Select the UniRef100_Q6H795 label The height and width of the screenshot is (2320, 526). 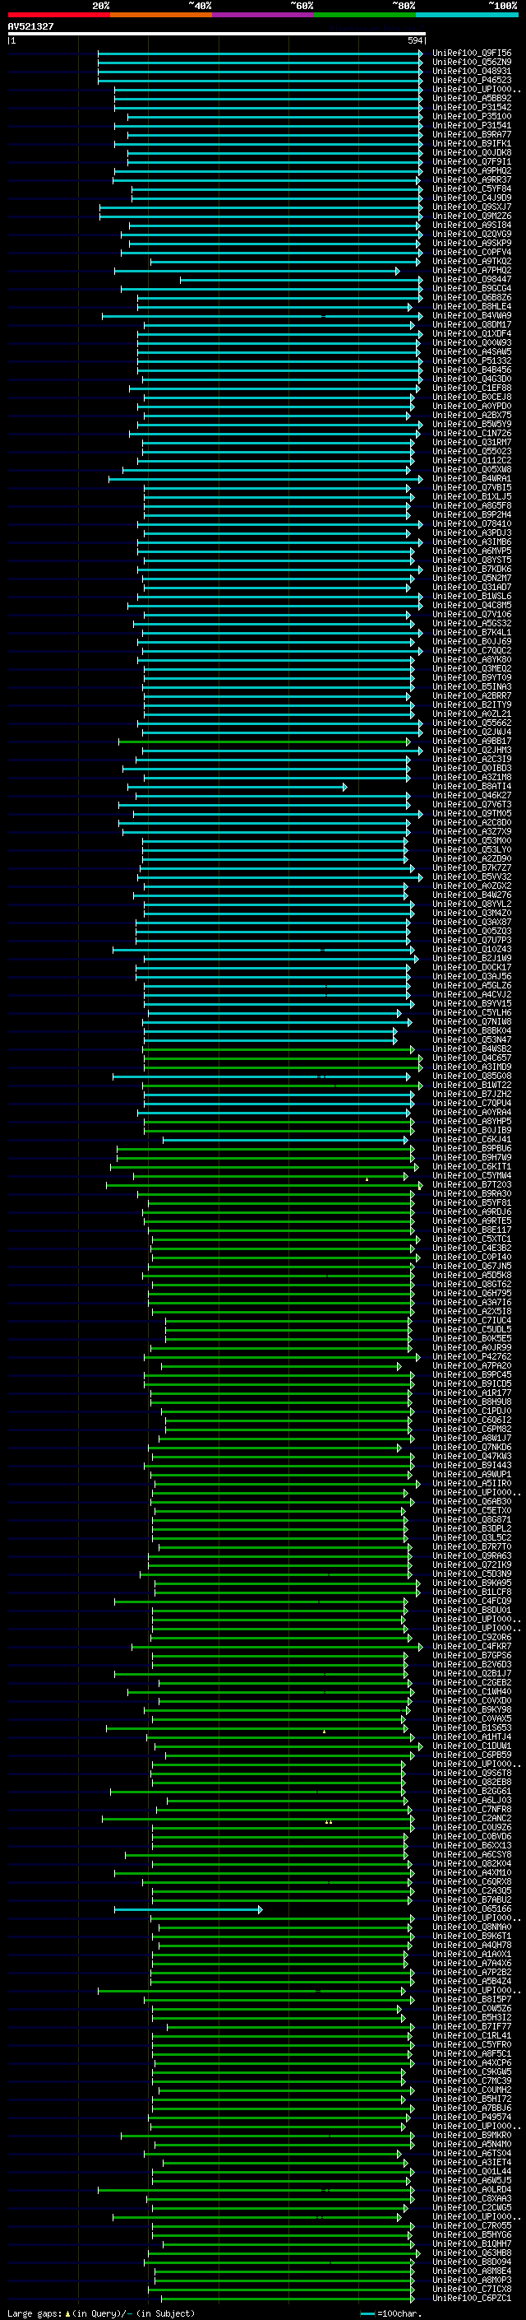coord(472,1292)
